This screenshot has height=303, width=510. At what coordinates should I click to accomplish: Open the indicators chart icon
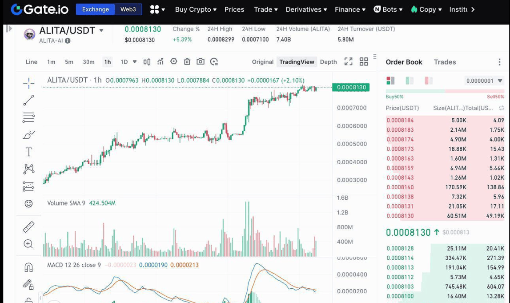(x=161, y=62)
